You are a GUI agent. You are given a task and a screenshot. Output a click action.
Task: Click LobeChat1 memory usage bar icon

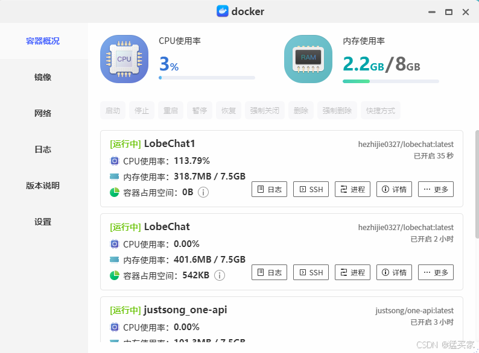[x=114, y=176]
